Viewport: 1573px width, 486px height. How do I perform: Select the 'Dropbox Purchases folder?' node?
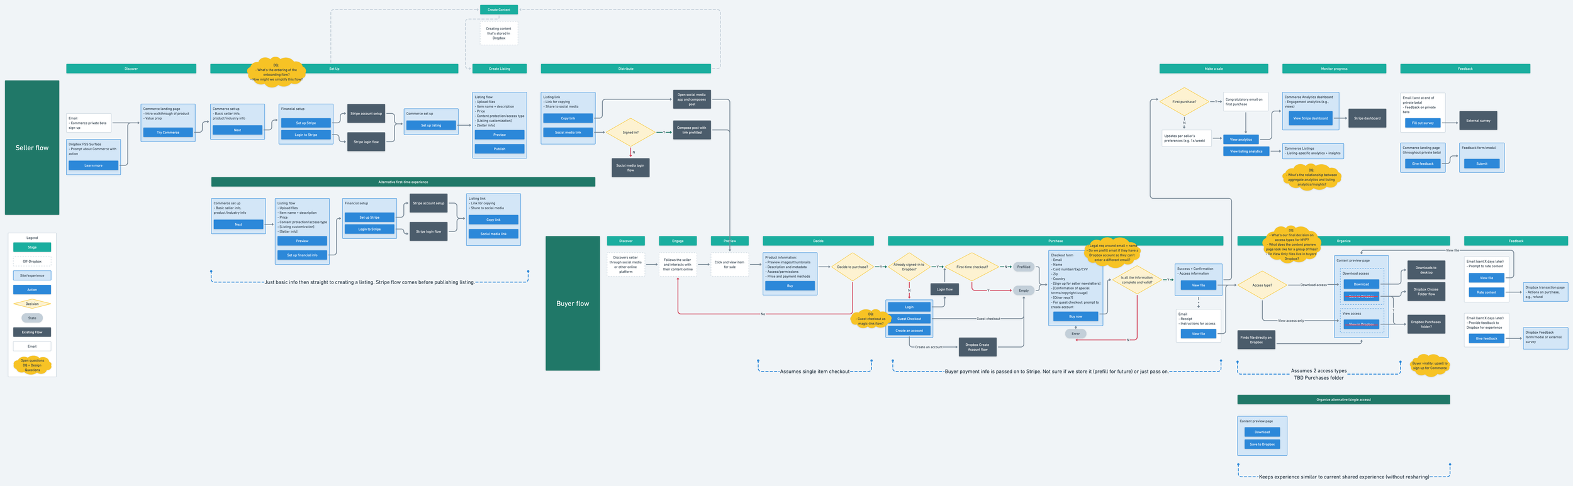(x=1426, y=324)
